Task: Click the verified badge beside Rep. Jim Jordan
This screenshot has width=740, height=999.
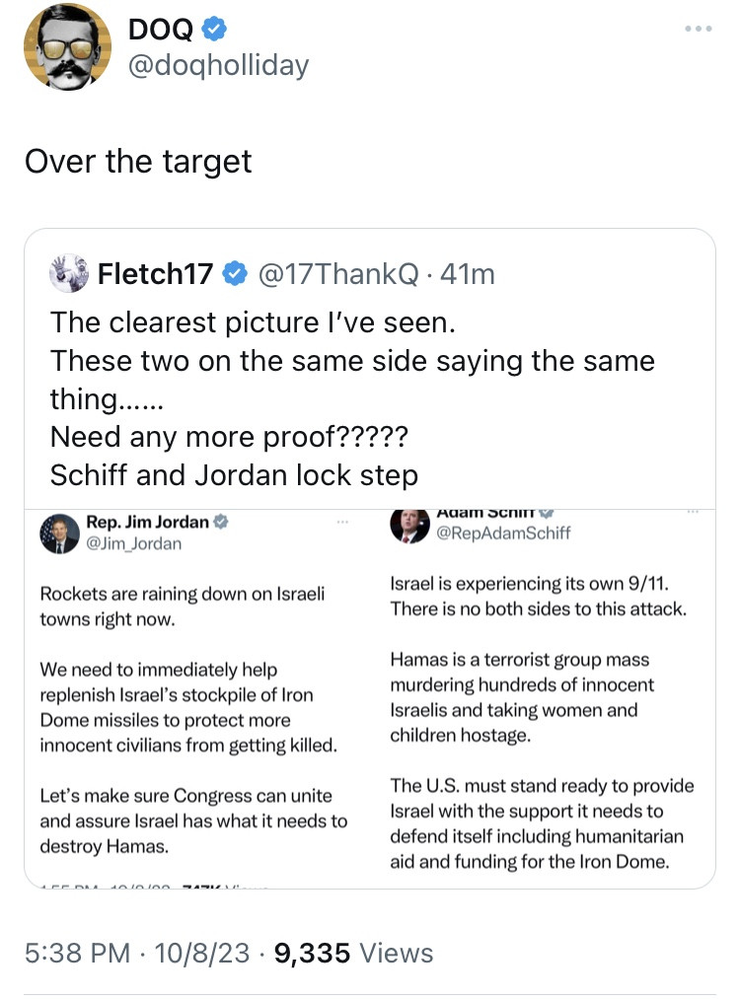Action: 222,522
